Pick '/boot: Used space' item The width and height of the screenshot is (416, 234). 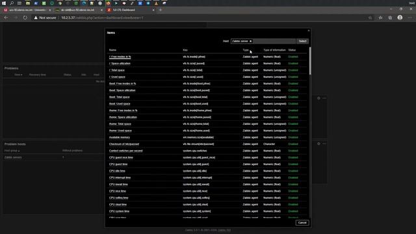(x=120, y=104)
